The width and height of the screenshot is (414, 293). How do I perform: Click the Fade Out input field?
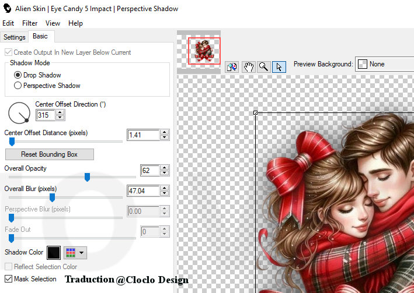tap(150, 232)
